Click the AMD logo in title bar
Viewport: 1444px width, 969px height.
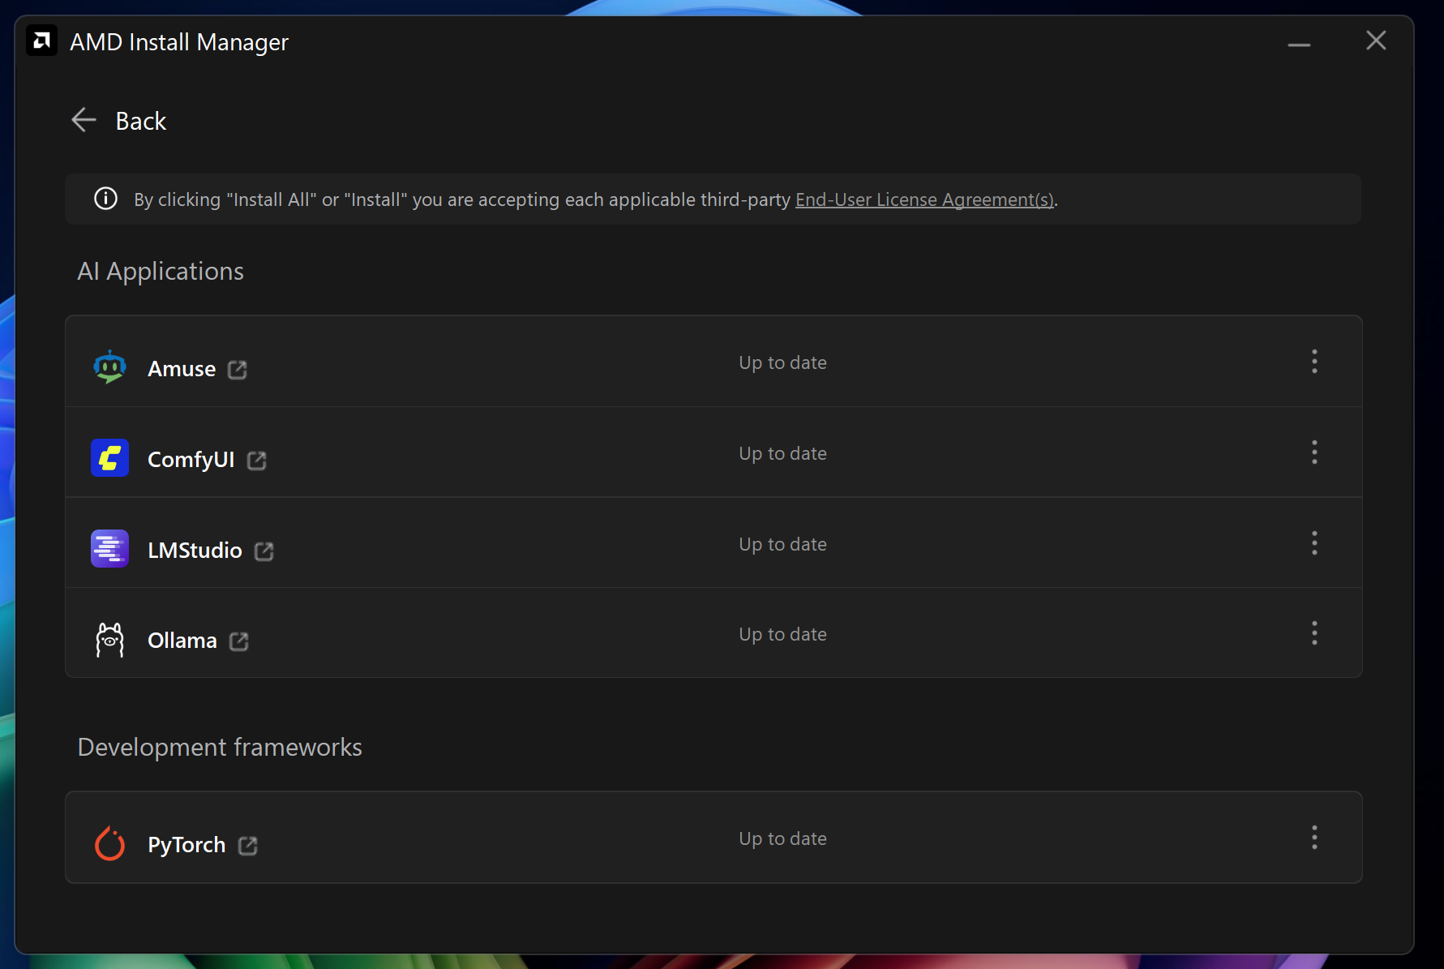click(41, 41)
